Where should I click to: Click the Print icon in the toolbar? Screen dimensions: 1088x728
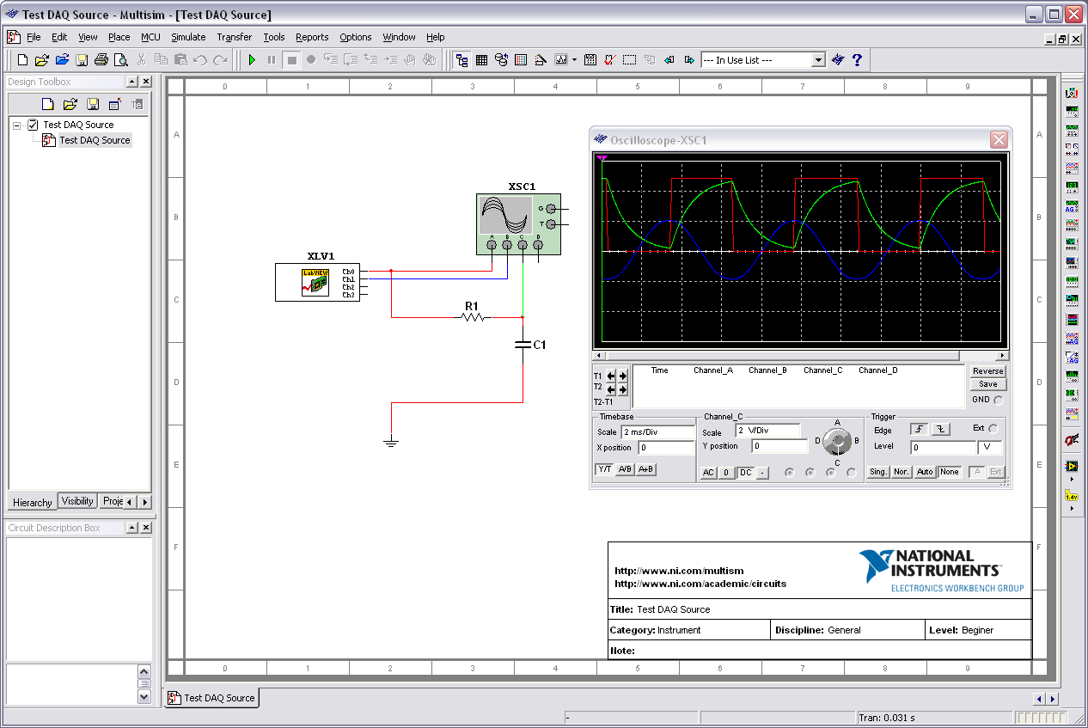click(x=101, y=60)
